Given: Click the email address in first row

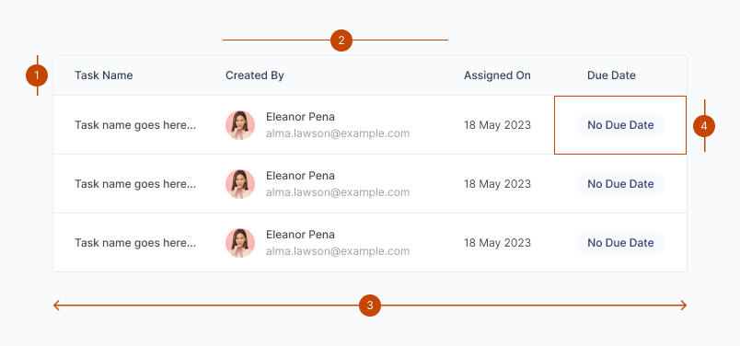Looking at the screenshot, I should click(x=338, y=133).
